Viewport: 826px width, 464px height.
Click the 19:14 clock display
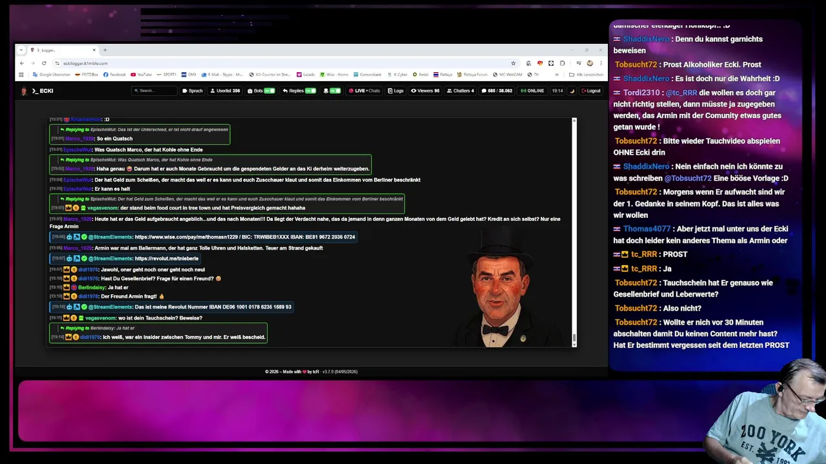557,91
